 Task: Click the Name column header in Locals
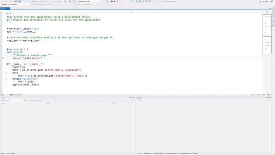coord(4,103)
